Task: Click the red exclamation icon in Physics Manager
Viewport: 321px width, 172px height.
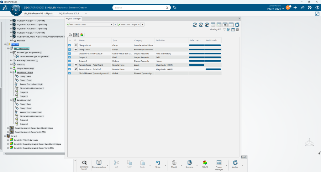Action: coord(231,25)
